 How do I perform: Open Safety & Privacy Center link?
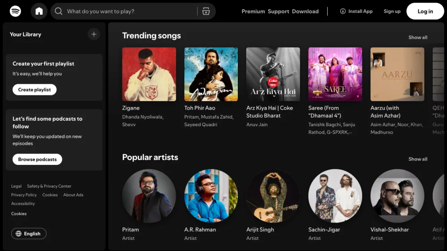[49, 186]
